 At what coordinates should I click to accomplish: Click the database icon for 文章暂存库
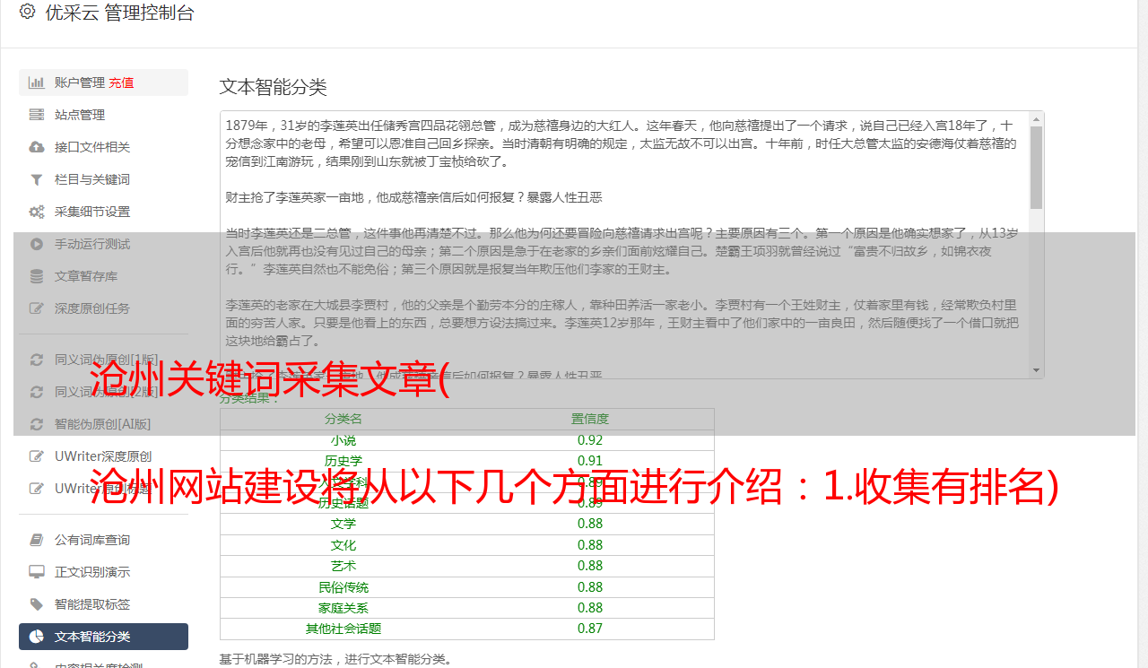tap(37, 276)
